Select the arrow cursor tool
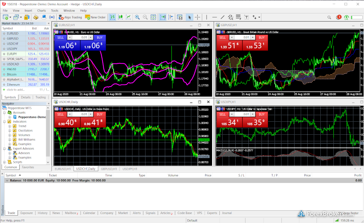Viewport: 364px width, 223px height. [190, 17]
